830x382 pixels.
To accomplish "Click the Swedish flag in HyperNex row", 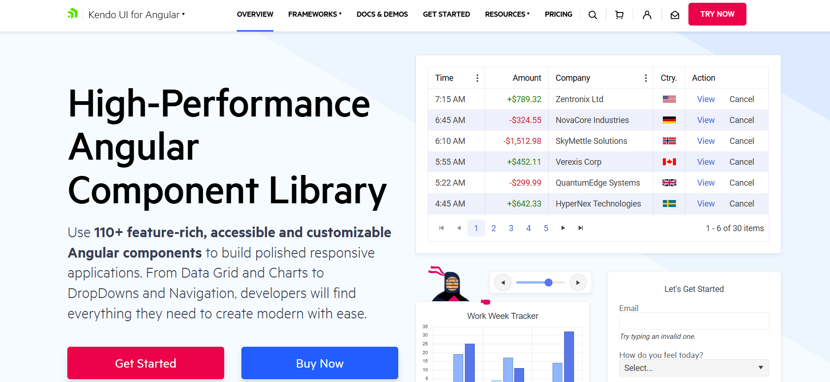I will 669,204.
